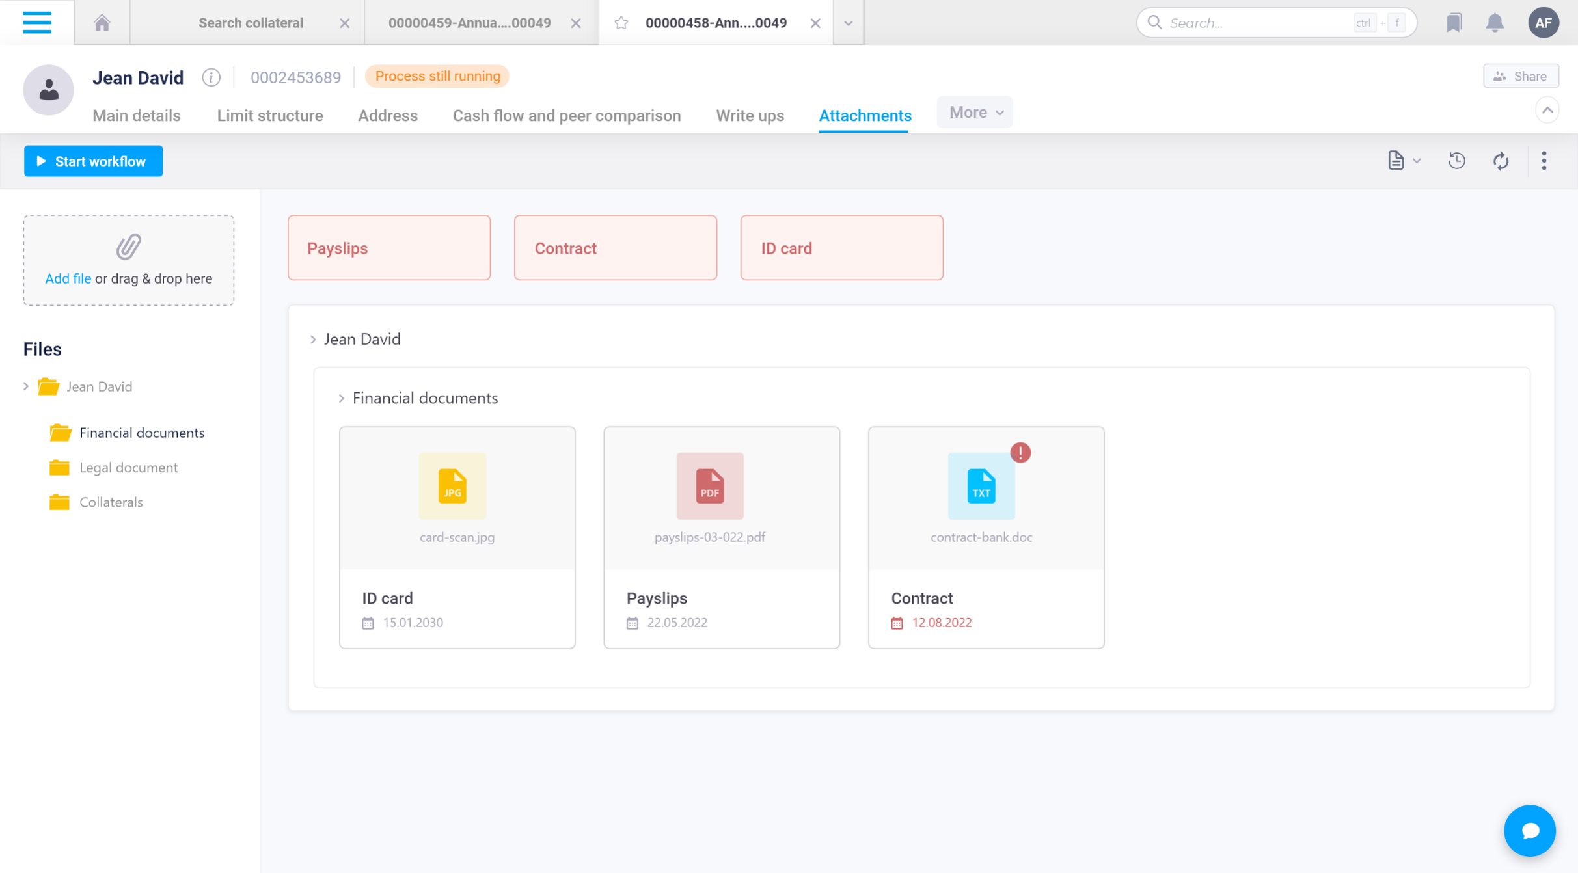Expand the More tabs dropdown
Viewport: 1578px width, 873px height.
coord(975,113)
